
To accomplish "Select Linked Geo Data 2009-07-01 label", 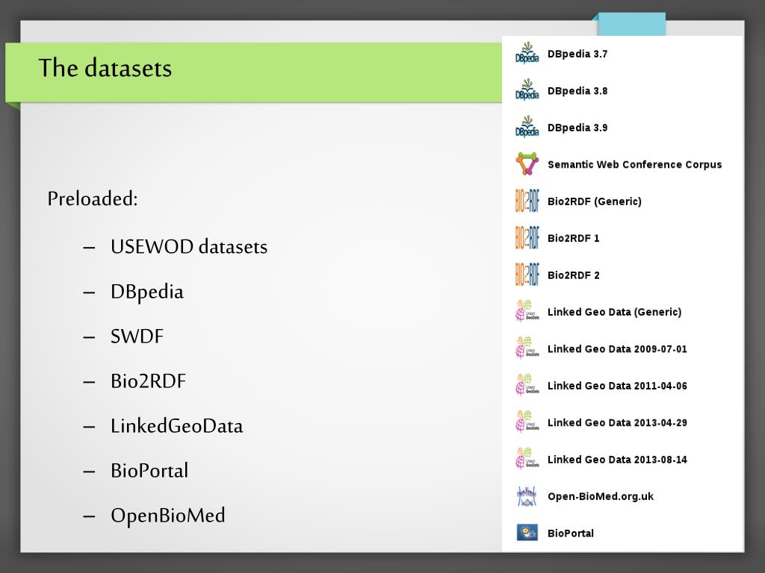I will point(617,349).
